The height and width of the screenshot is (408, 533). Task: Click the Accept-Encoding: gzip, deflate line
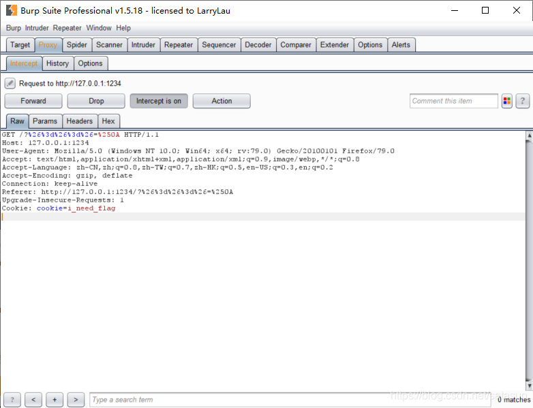pos(67,176)
